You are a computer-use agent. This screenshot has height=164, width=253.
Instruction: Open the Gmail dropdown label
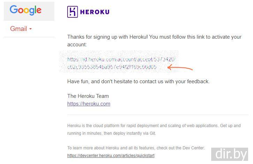[x=18, y=29]
